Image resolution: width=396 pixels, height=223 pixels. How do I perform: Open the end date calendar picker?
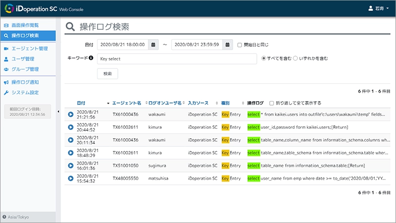point(228,45)
